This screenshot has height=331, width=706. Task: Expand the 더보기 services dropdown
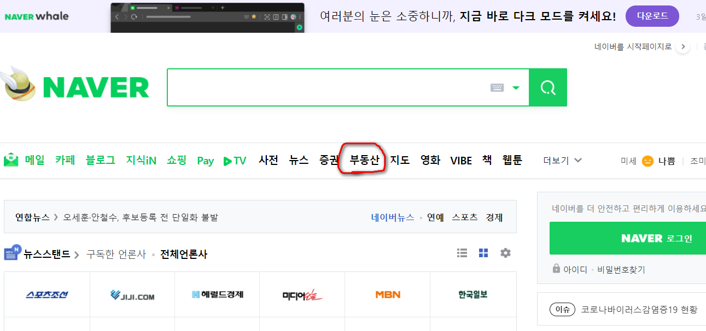[562, 161]
